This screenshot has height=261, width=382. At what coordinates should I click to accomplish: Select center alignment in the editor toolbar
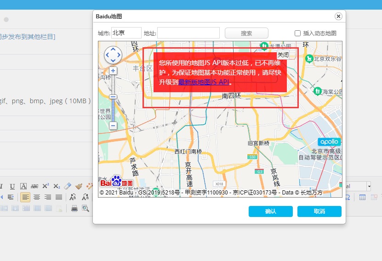[37, 197]
